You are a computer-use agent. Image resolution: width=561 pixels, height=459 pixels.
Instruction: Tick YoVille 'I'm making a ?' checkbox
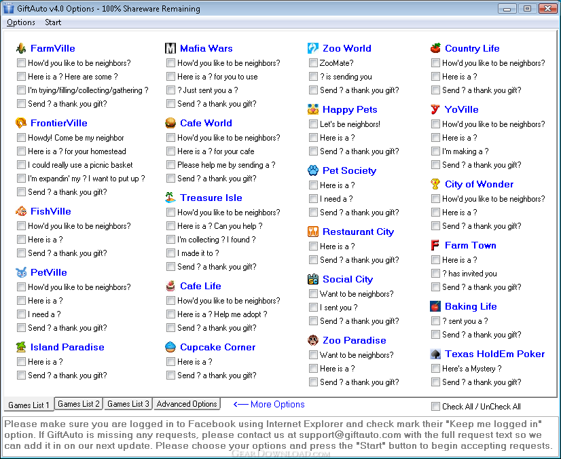tap(435, 151)
